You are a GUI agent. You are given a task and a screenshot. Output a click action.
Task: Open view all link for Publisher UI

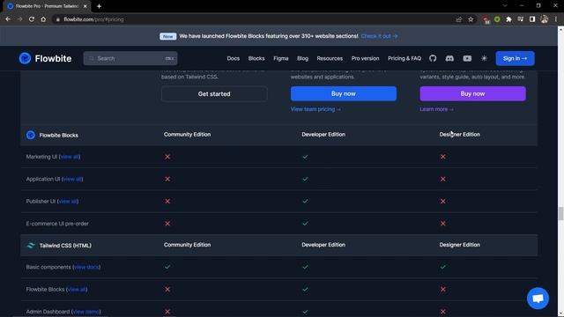pyautogui.click(x=68, y=202)
